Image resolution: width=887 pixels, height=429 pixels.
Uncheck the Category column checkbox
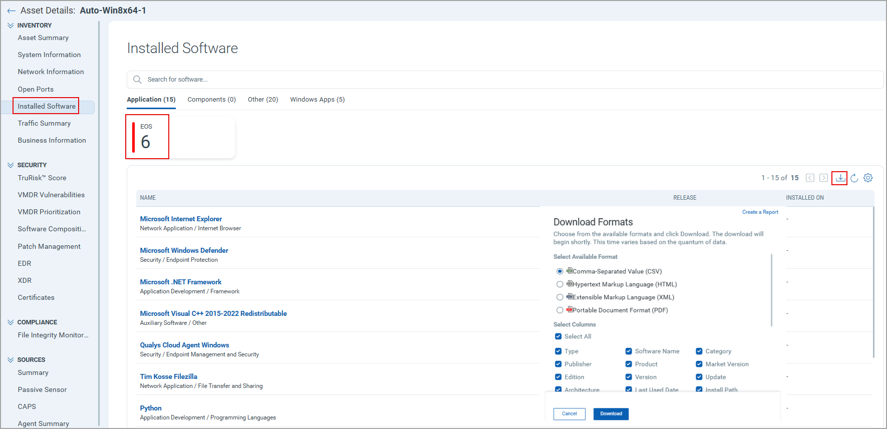699,351
